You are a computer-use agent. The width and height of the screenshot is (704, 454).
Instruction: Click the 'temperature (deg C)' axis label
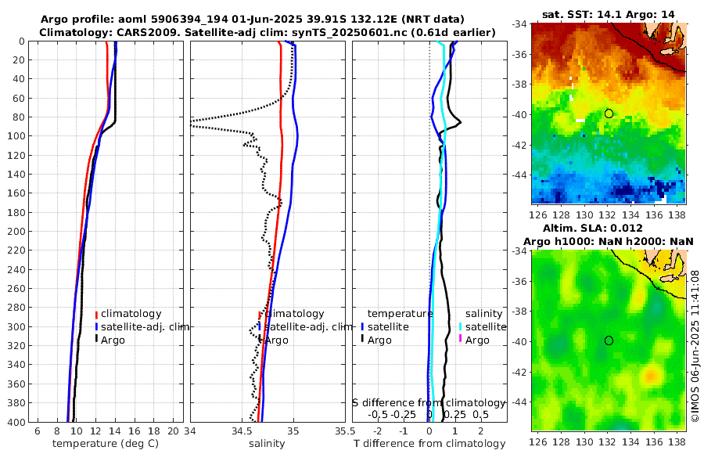coord(106,444)
